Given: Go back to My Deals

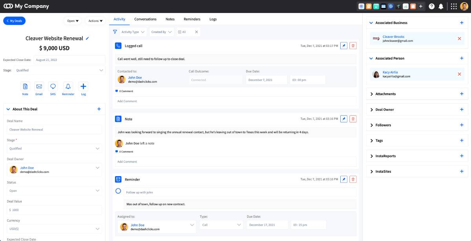Looking at the screenshot, I should click(14, 21).
